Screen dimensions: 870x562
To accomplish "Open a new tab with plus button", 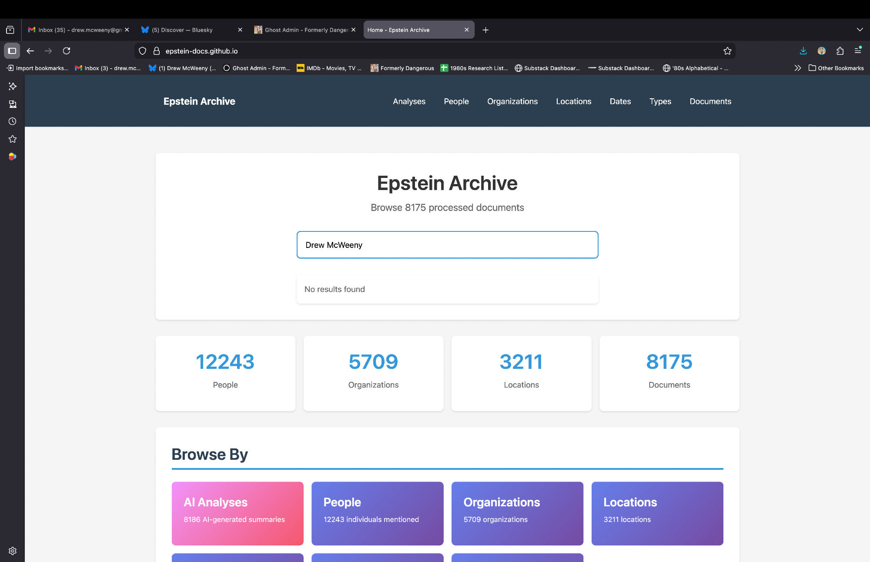I will [x=485, y=30].
